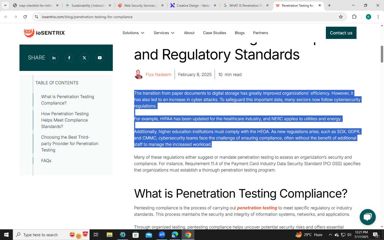The width and height of the screenshot is (384, 240).
Task: Close the Sustainability tab
Action: coord(110,5)
